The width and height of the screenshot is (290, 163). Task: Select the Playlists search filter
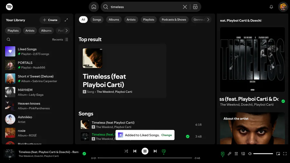pos(149,19)
